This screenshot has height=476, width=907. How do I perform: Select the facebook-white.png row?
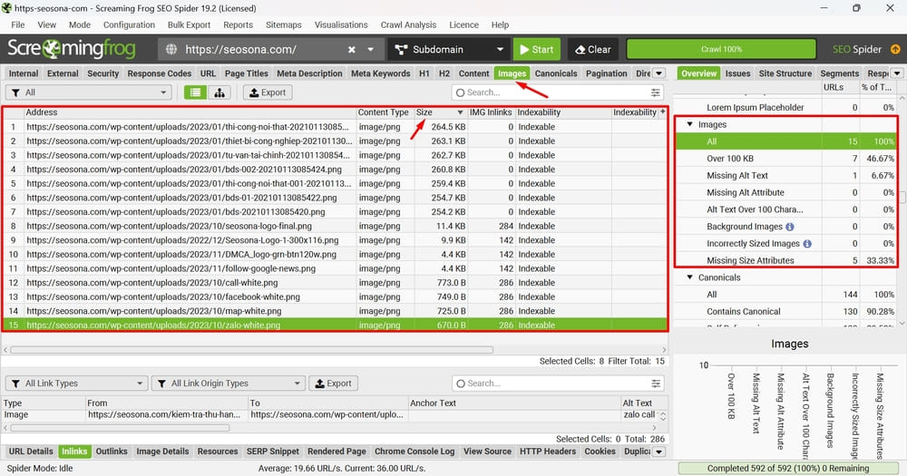point(336,296)
